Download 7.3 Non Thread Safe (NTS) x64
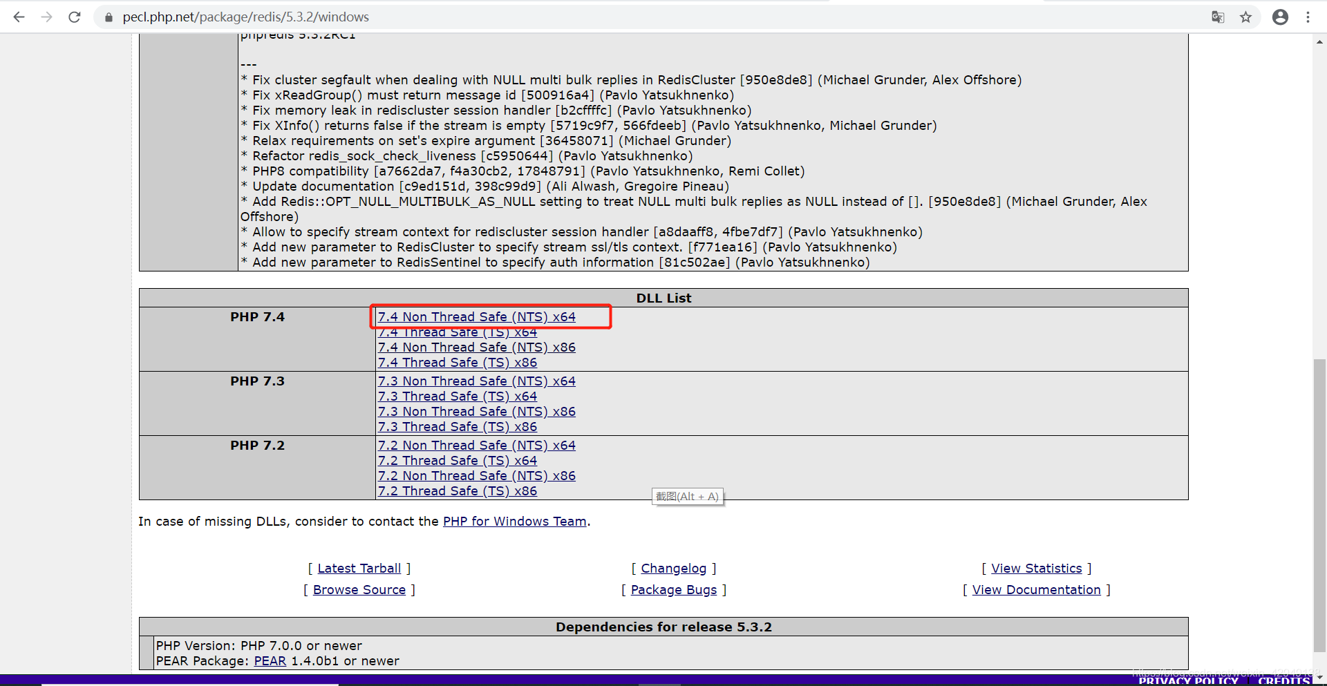Image resolution: width=1327 pixels, height=686 pixels. 477,381
